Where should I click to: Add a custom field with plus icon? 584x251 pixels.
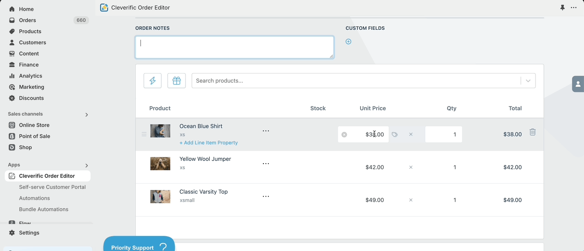click(348, 42)
